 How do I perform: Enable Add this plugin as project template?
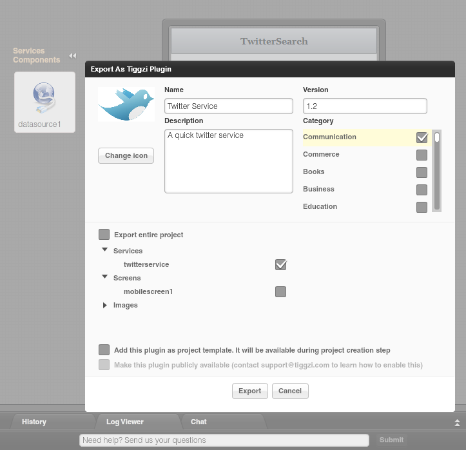click(104, 350)
